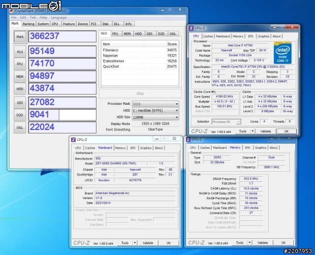Viewport: 315px width, 255px height.
Task: Click the CPU-Z icon in the Memory window title bar
Action: (x=188, y=139)
